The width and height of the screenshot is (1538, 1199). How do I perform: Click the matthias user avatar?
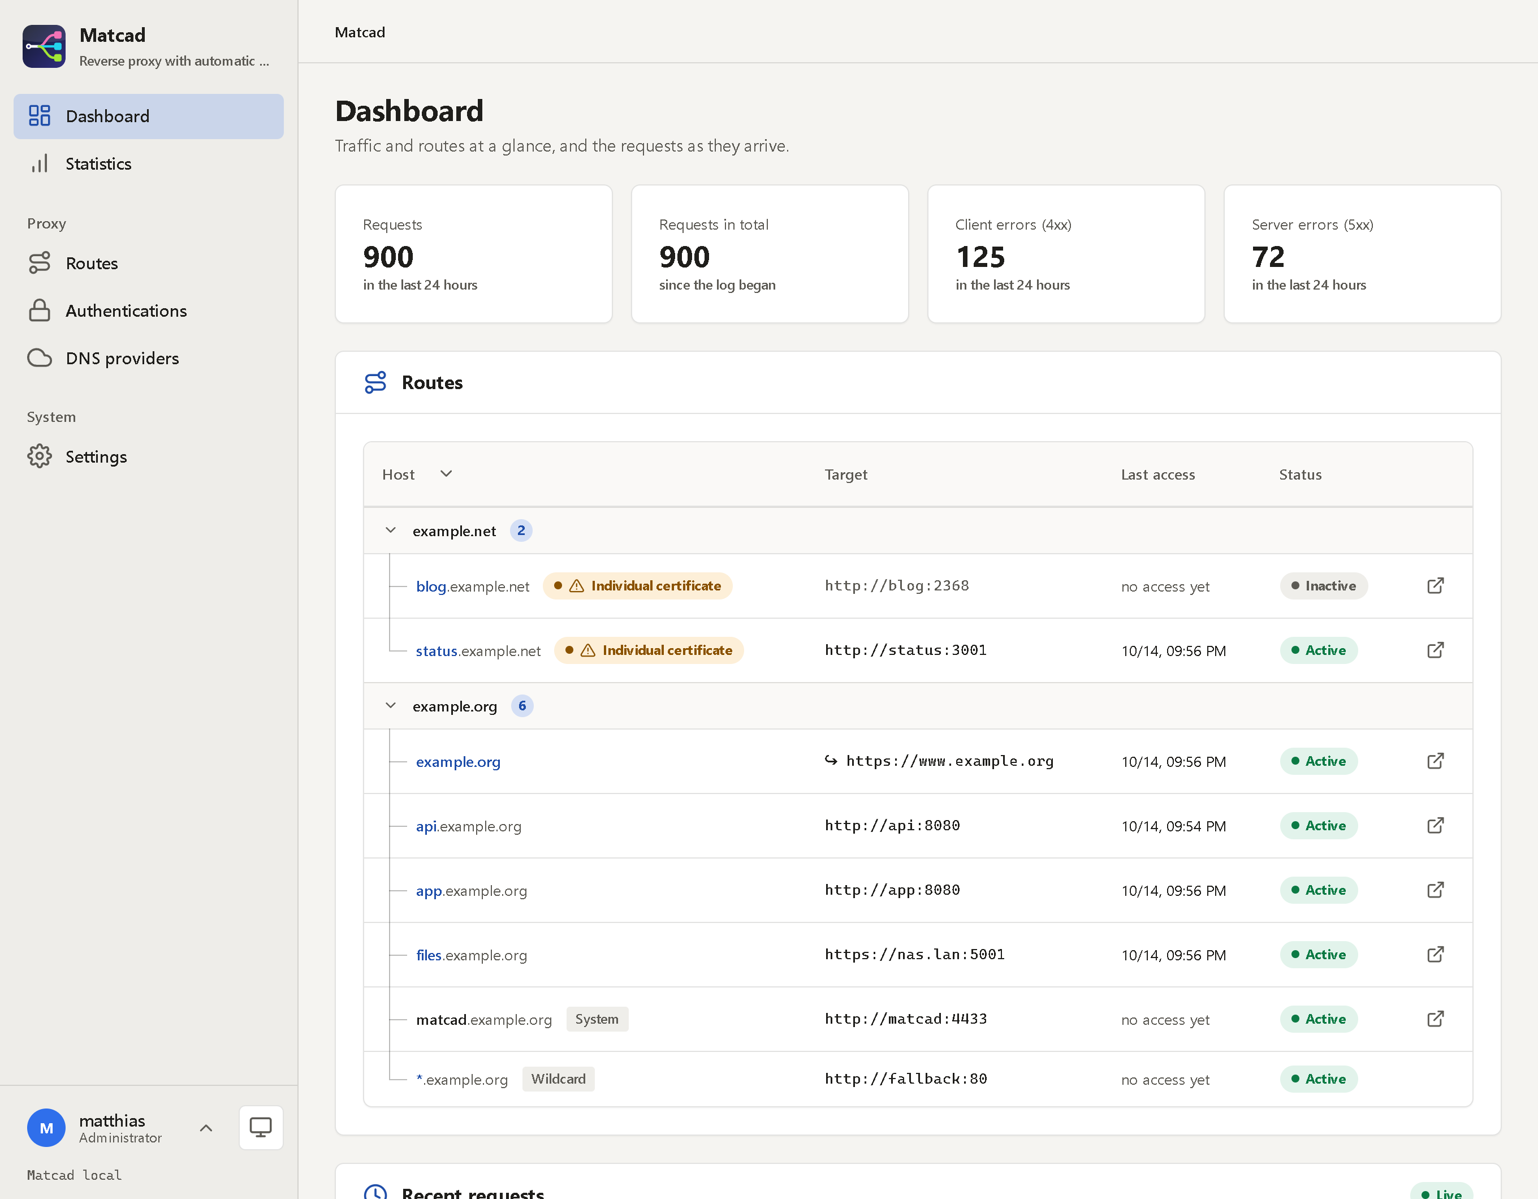point(46,1127)
